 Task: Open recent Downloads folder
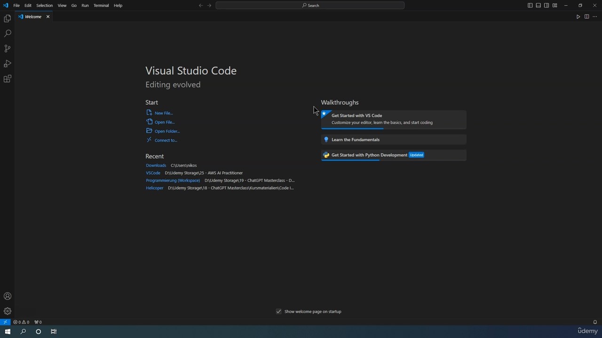pyautogui.click(x=156, y=166)
